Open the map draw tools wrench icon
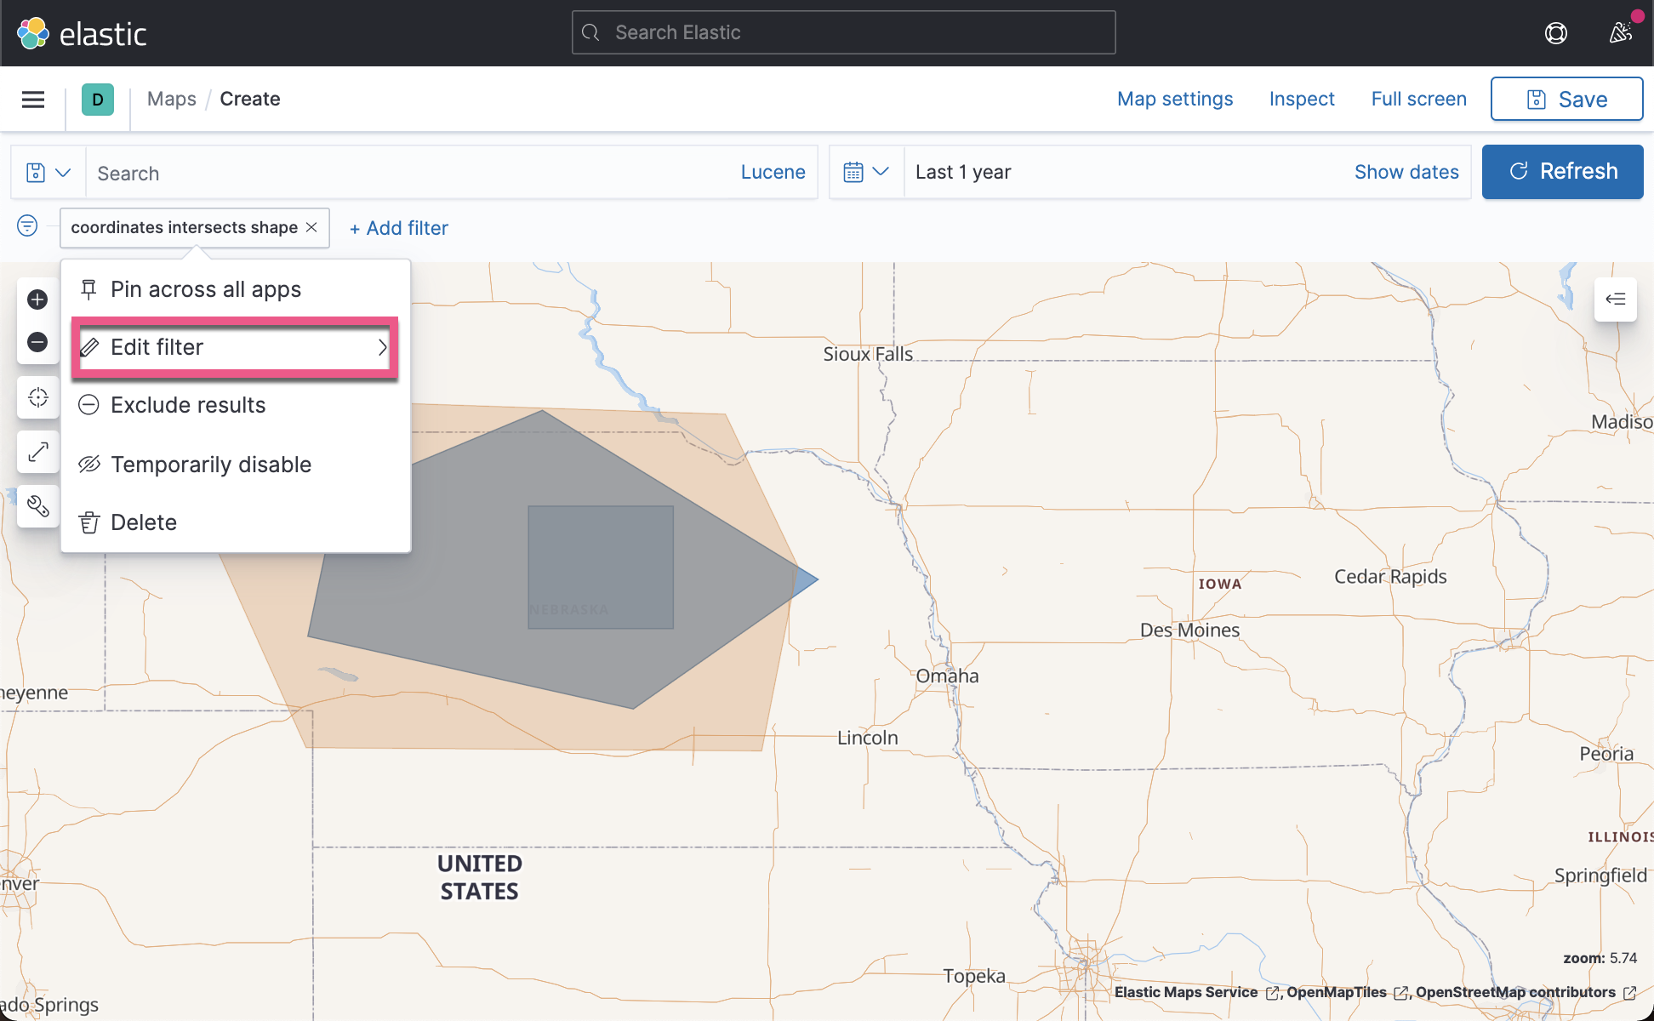Screen dimensions: 1654x1021 (x=37, y=506)
